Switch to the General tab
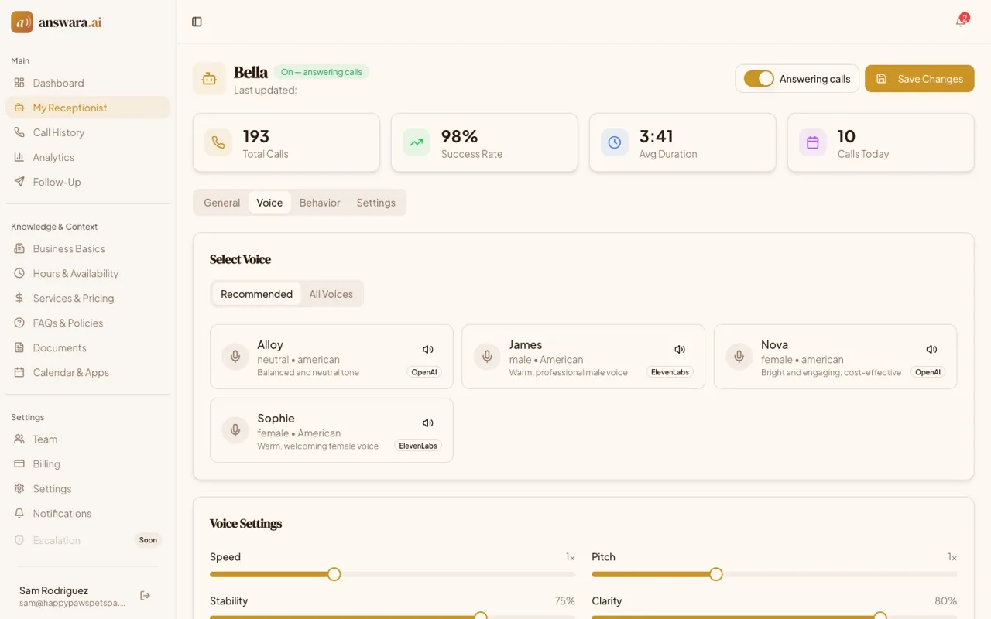This screenshot has width=991, height=619. tap(222, 203)
